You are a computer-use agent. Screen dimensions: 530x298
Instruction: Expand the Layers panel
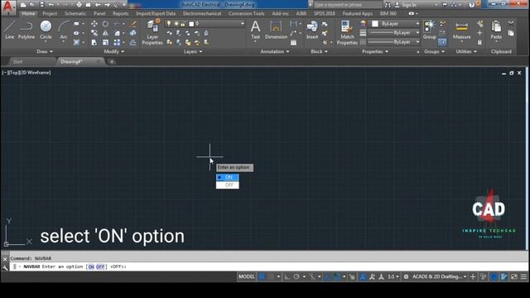[193, 51]
